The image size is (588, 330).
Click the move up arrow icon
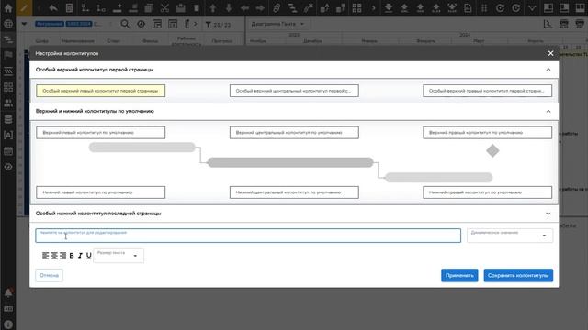[x=212, y=8]
